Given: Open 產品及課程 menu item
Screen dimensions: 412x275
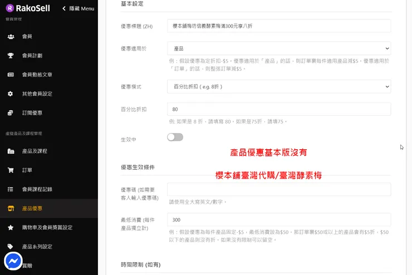Looking at the screenshot, I should tap(49, 151).
